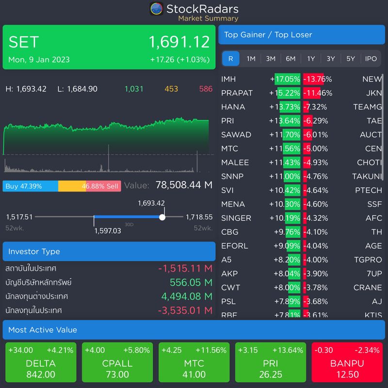Switch to the 3M tab
The height and width of the screenshot is (388, 388).
270,59
